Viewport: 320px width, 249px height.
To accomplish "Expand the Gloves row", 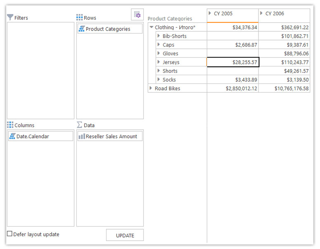I will (159, 53).
